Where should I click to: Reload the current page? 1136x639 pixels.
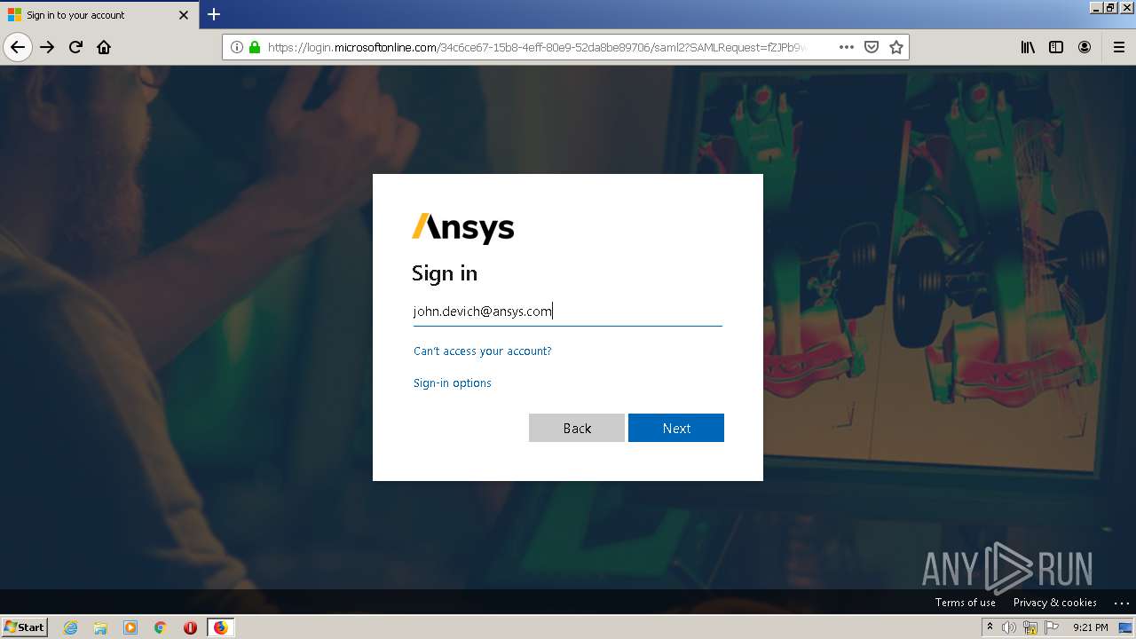point(75,47)
